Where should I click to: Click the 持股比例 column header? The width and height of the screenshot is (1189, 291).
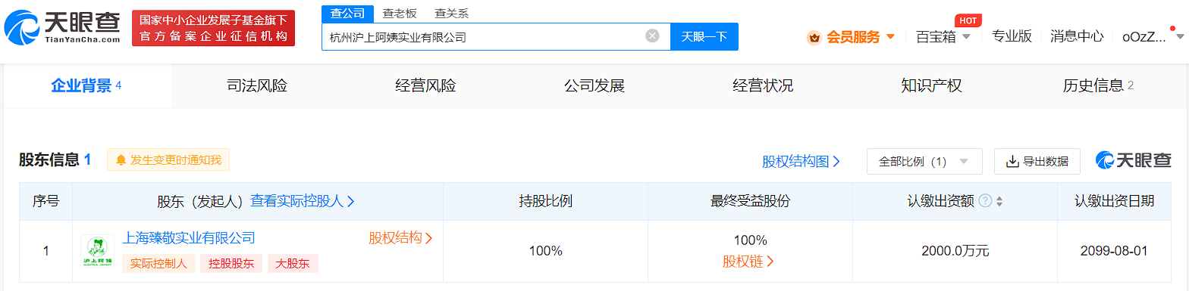click(x=546, y=201)
